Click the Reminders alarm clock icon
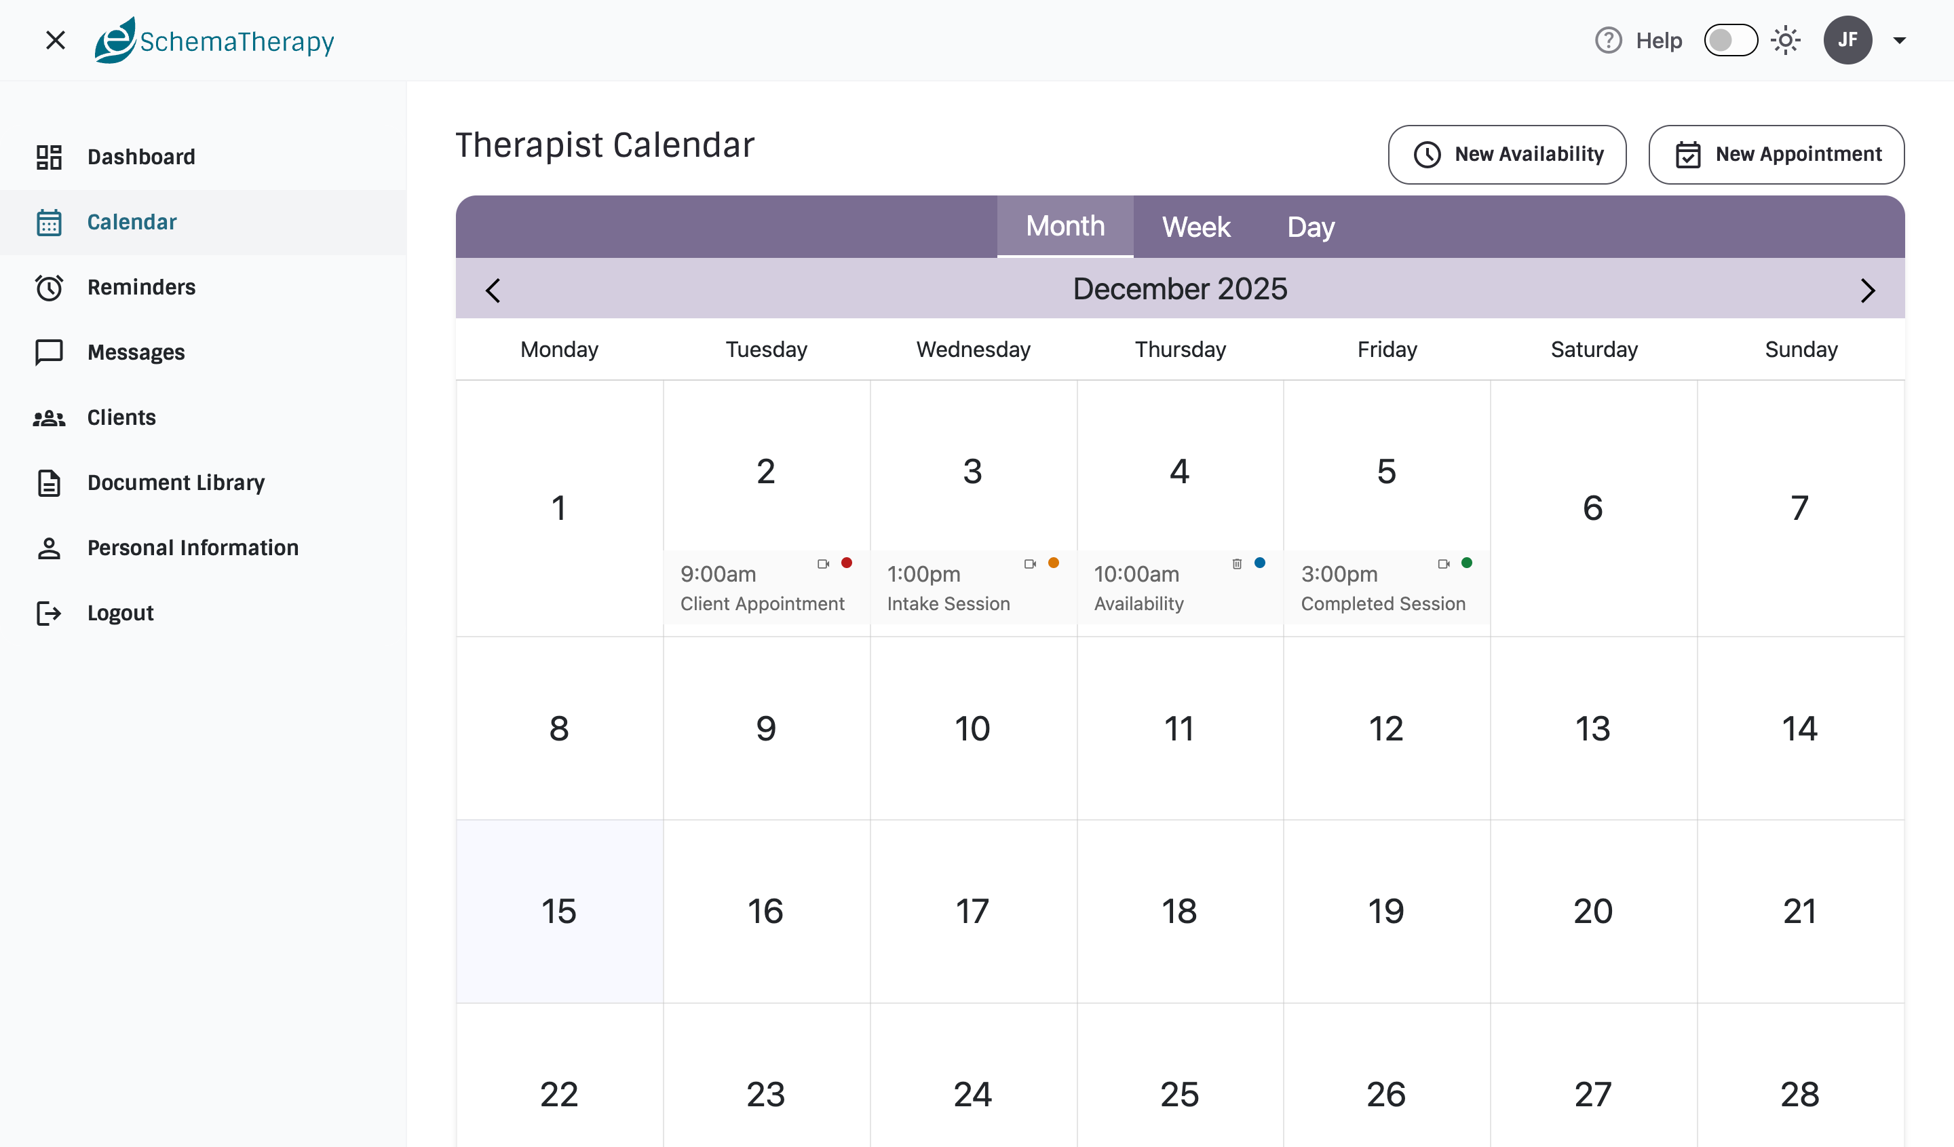This screenshot has width=1954, height=1147. [x=49, y=287]
